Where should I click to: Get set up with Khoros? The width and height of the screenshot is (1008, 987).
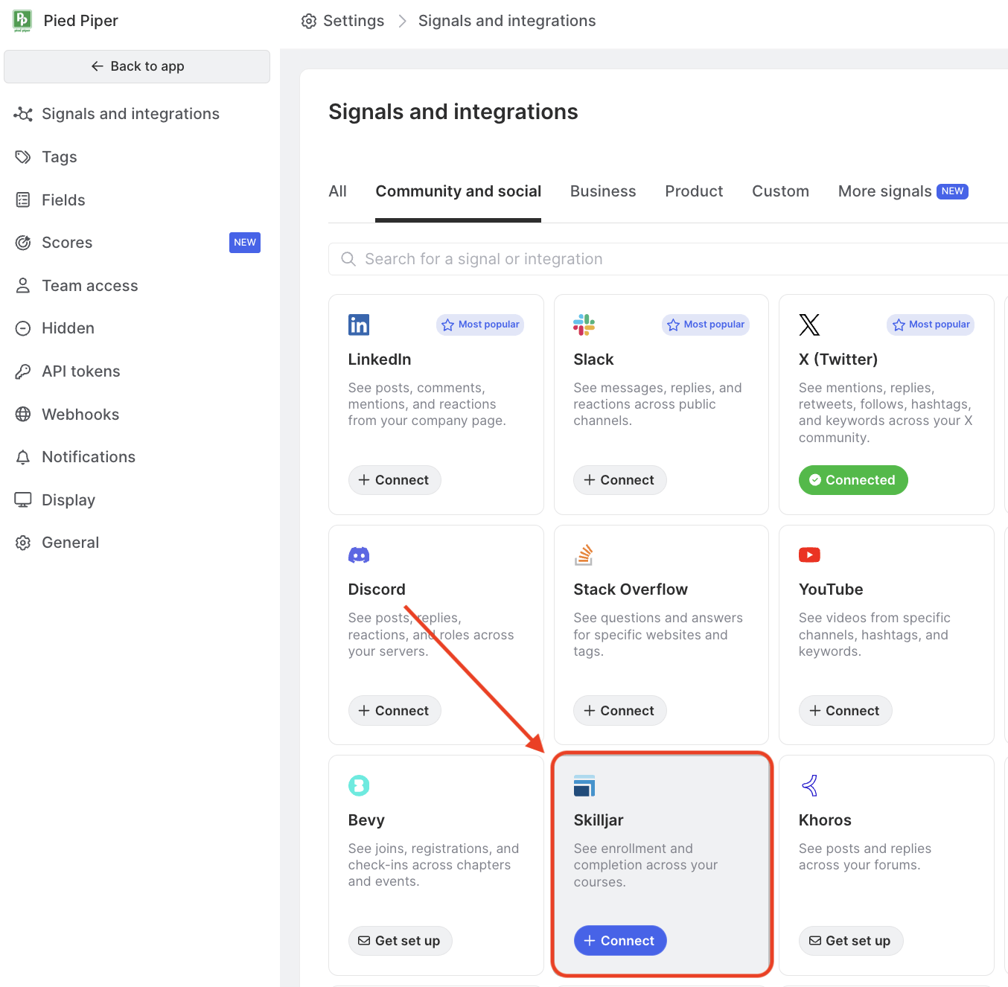click(x=850, y=941)
